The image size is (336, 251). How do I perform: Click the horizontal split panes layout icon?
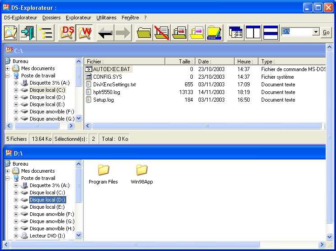(x=270, y=33)
